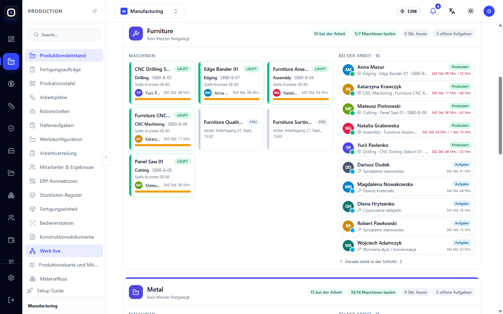The width and height of the screenshot is (503, 314).
Task: Click the 1398 credits button
Action: (x=408, y=11)
